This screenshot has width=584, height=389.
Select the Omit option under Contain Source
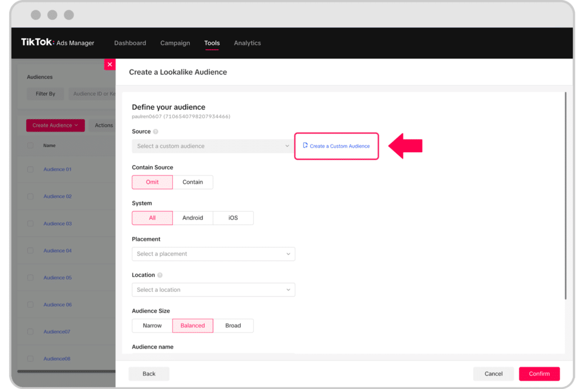tap(152, 182)
